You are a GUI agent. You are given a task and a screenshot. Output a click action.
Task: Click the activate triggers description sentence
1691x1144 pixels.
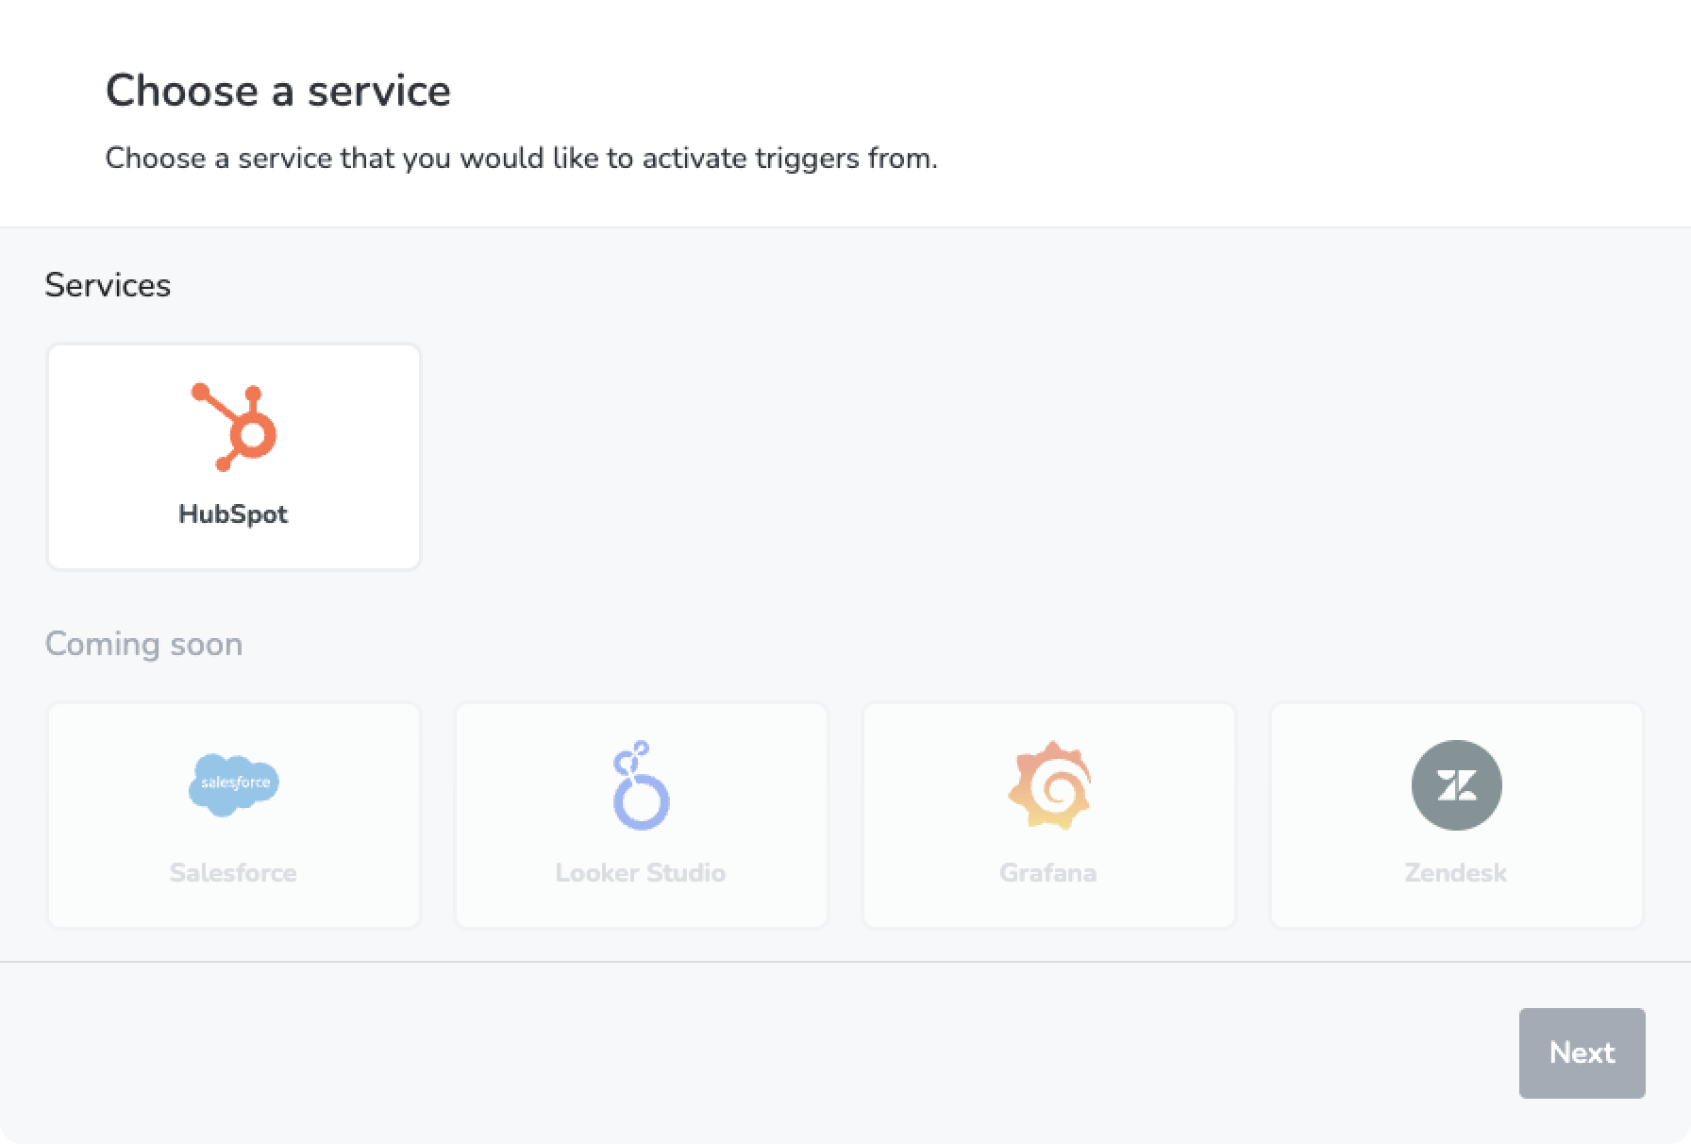522,158
